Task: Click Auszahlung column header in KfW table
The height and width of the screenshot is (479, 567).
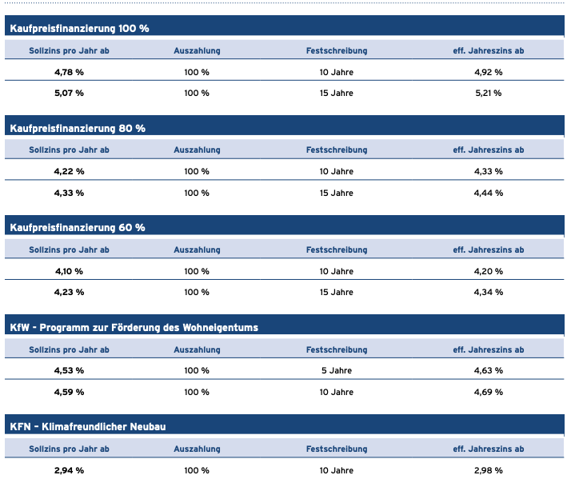Action: (197, 349)
